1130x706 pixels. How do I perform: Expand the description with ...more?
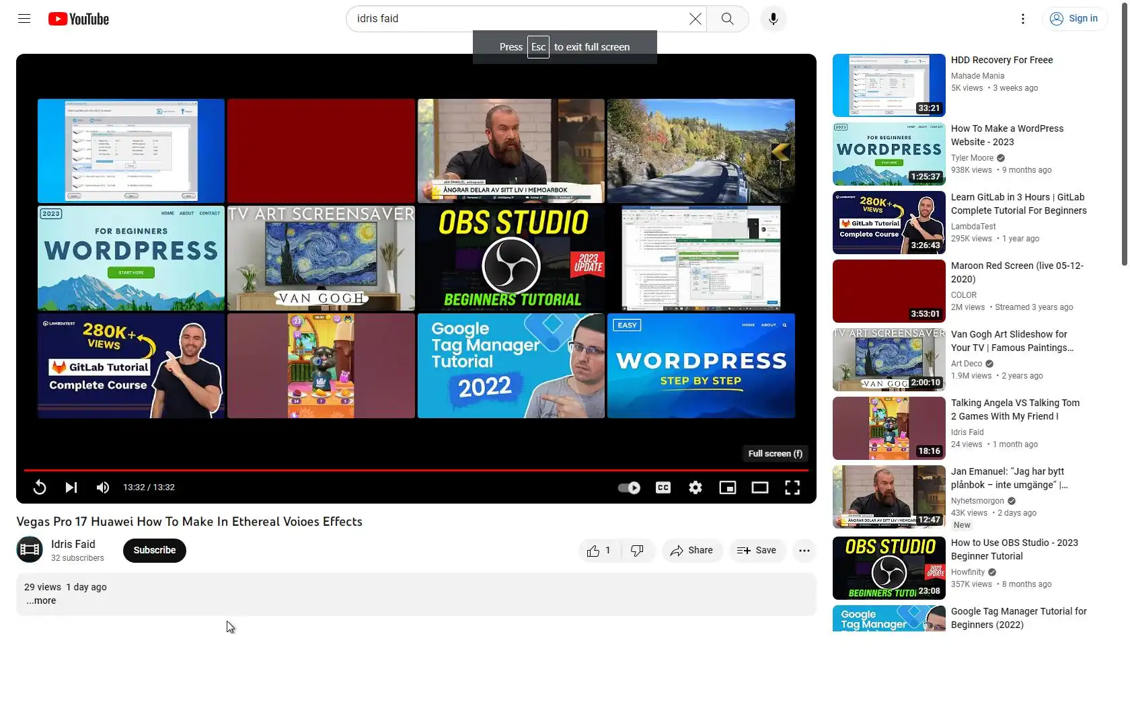tap(42, 601)
